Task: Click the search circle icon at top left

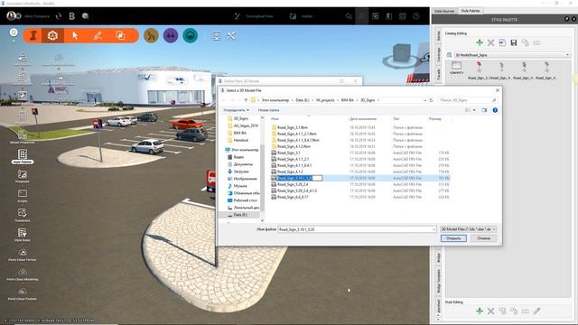Action: click(14, 32)
